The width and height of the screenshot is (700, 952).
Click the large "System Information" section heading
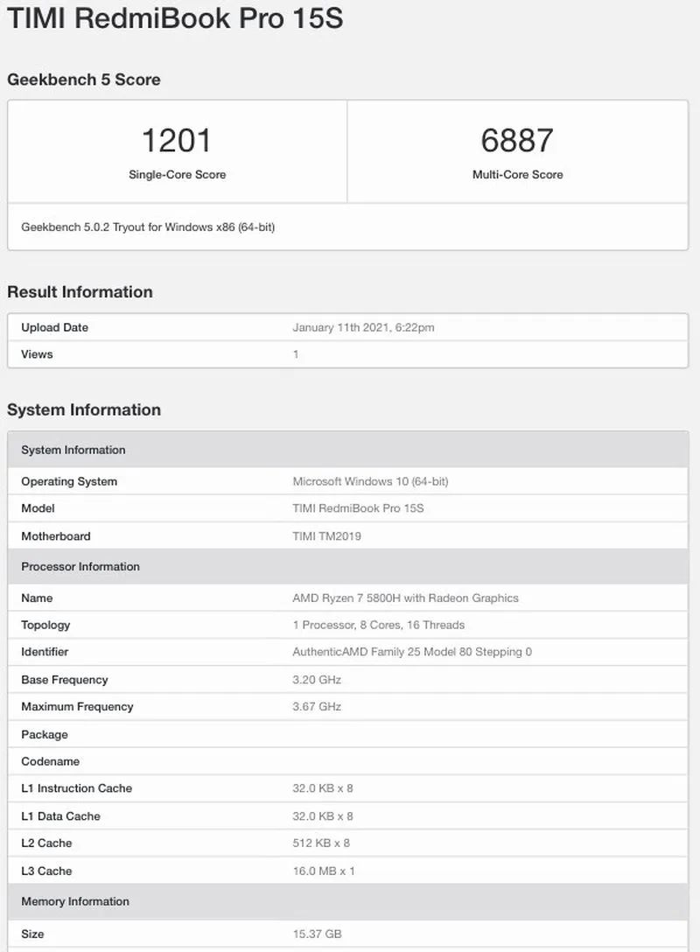point(84,409)
